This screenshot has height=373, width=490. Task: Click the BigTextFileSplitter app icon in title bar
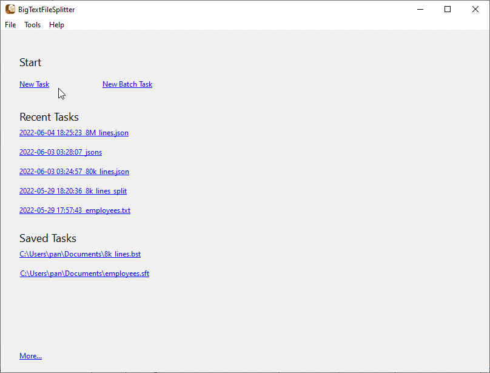10,10
